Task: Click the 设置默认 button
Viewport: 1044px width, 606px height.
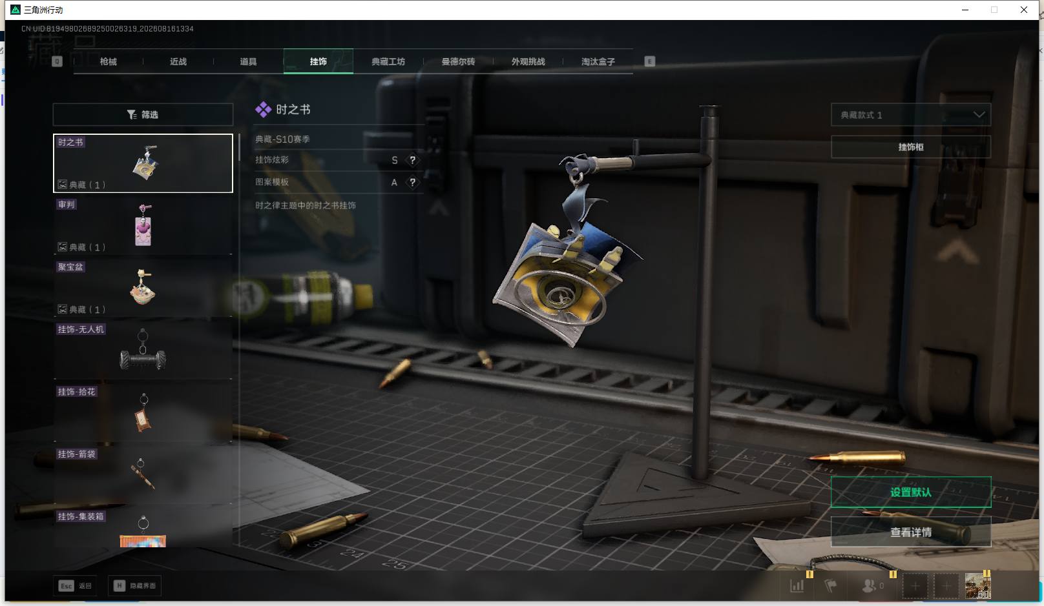Action: pos(911,492)
